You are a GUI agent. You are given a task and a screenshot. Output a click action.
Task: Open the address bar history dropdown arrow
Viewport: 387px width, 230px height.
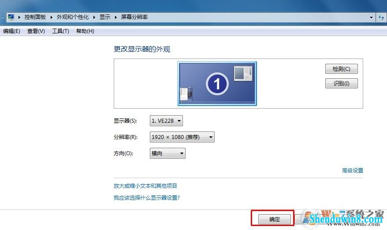371,18
